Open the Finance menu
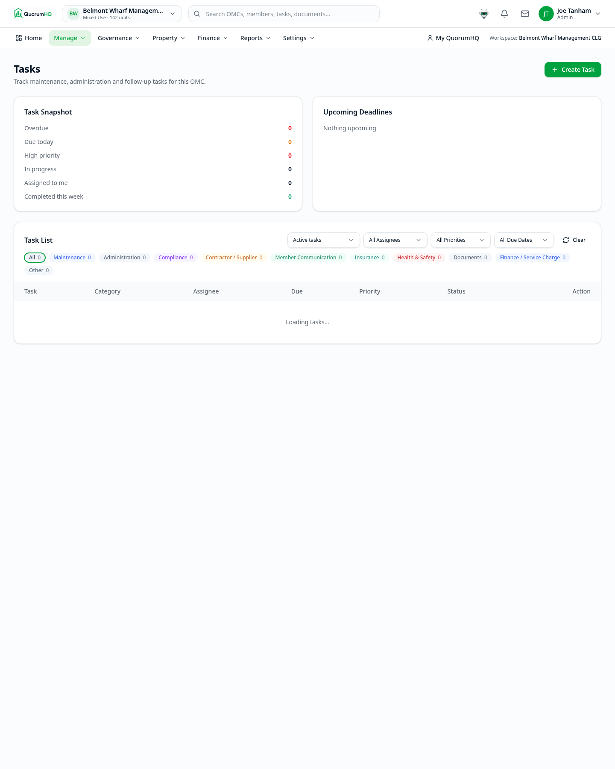Viewport: 615px width, 769px height. pos(213,38)
